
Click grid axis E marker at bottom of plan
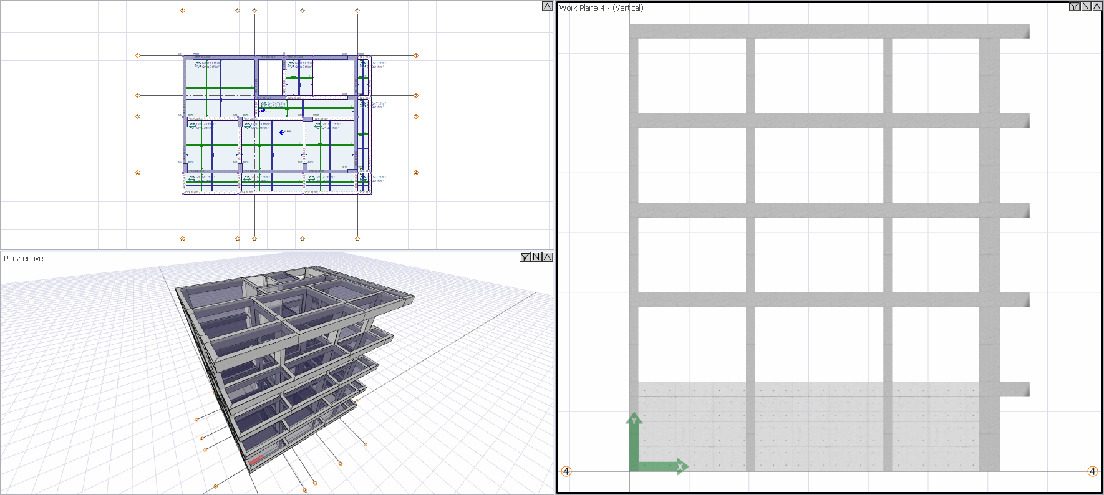tap(357, 239)
